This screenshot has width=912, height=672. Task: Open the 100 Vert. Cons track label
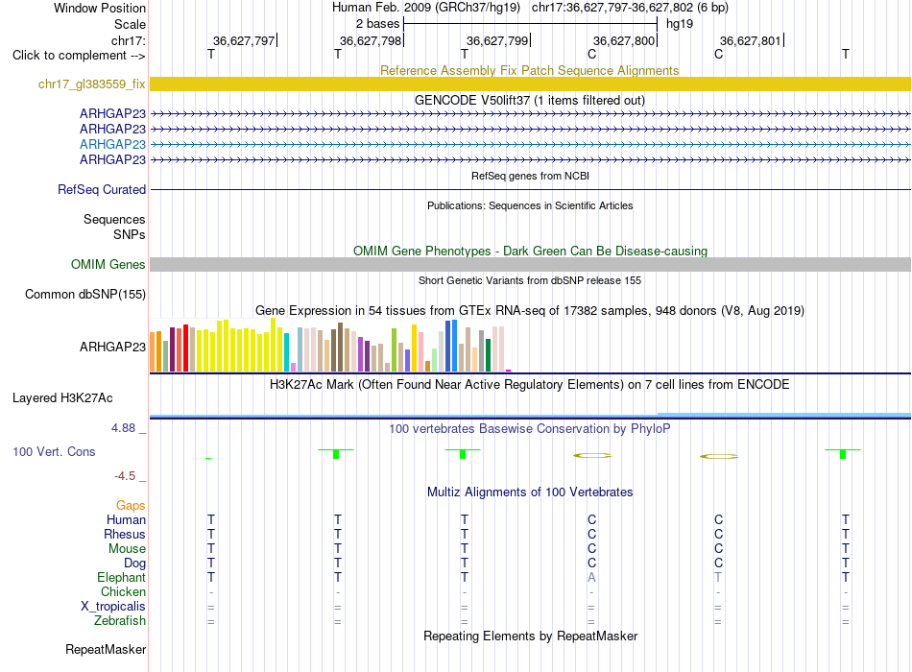click(x=54, y=451)
